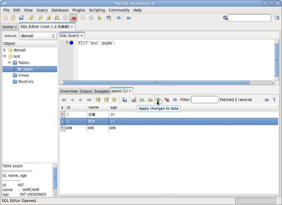Switch to the Overview tab

(x=69, y=91)
